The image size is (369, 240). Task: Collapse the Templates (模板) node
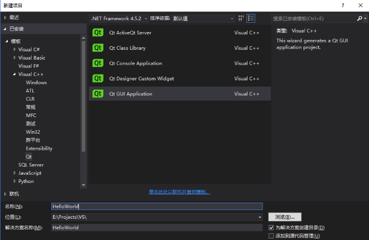(7, 41)
